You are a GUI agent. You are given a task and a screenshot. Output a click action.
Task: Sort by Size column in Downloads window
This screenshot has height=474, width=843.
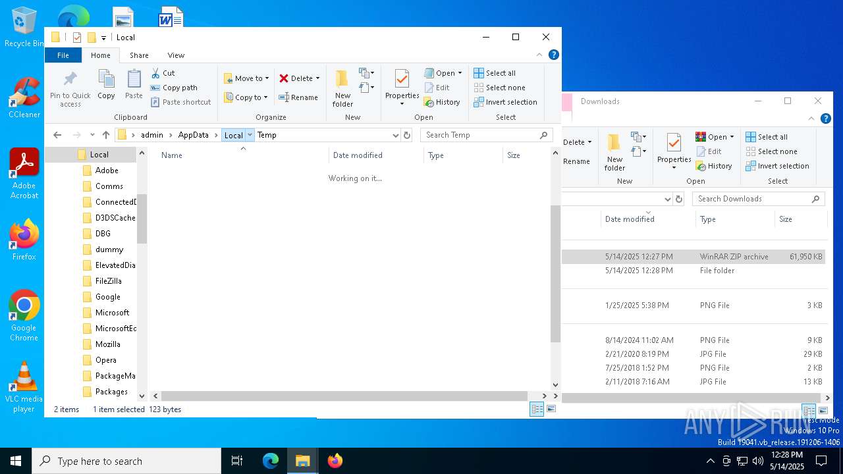(800, 219)
